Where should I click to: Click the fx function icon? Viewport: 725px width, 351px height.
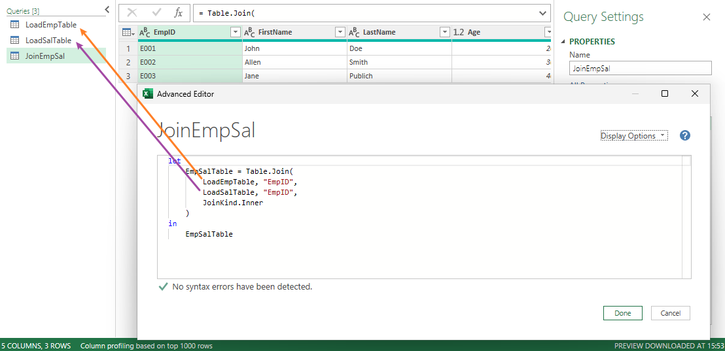tap(178, 13)
